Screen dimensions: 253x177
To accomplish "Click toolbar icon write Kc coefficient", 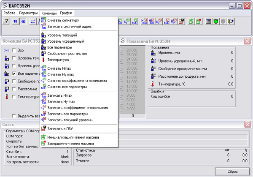I will 159,22.
